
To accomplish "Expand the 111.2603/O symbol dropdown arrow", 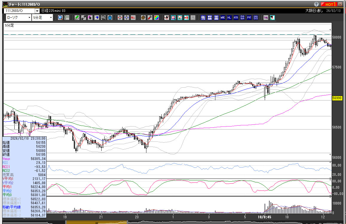I will (37, 11).
